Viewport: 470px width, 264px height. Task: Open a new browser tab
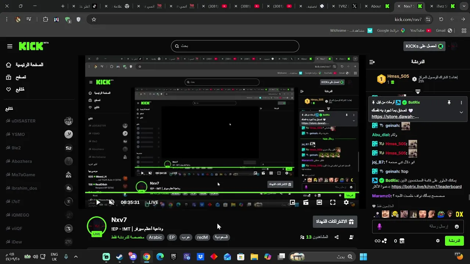(x=63, y=6)
